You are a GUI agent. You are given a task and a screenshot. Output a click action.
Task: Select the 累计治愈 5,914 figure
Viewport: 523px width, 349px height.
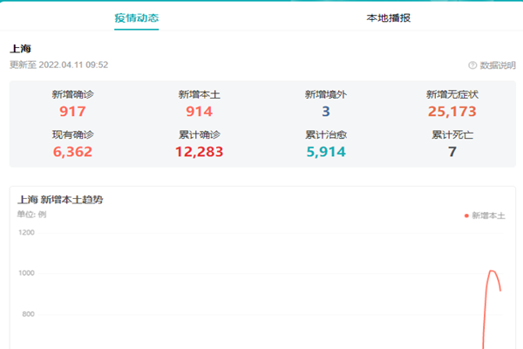point(325,152)
